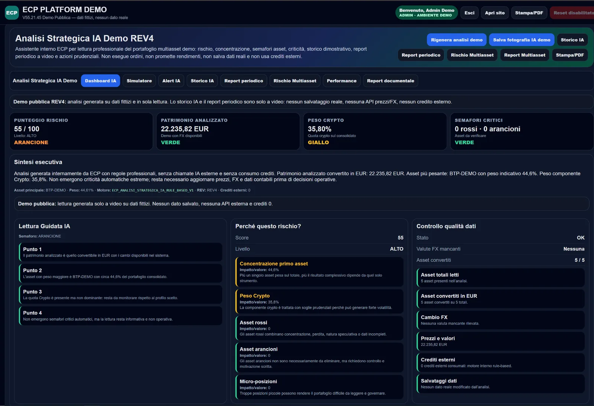Open Storico IA in the blue banner
The width and height of the screenshot is (594, 406).
tap(572, 40)
